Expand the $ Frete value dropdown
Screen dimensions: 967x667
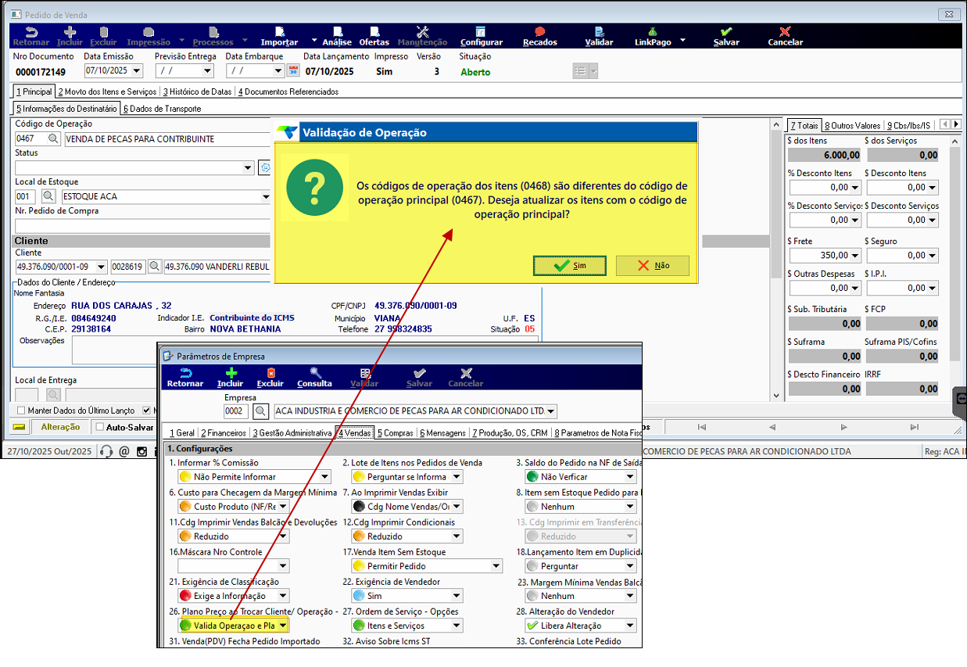coord(854,256)
